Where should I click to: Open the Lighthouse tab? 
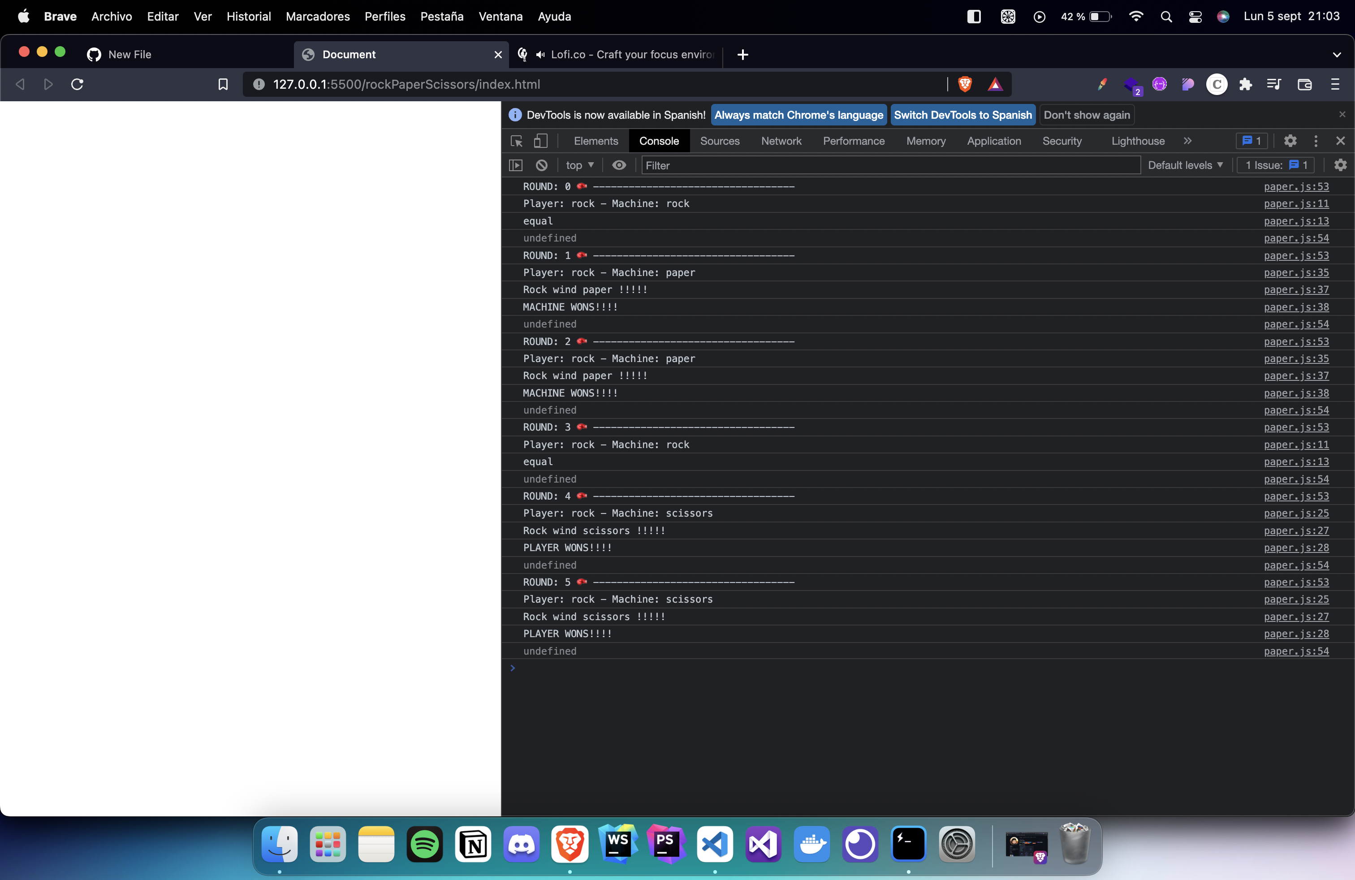point(1138,141)
